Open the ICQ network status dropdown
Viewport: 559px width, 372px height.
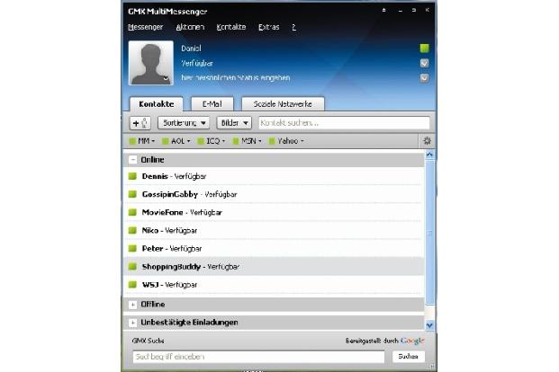pos(212,141)
